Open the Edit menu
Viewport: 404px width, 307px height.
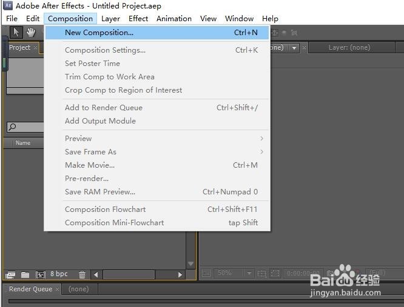(33, 19)
